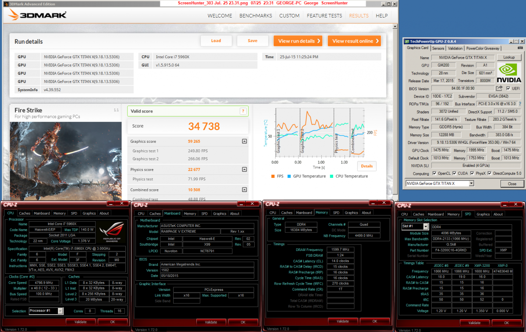Click View run details button

[x=298, y=41]
